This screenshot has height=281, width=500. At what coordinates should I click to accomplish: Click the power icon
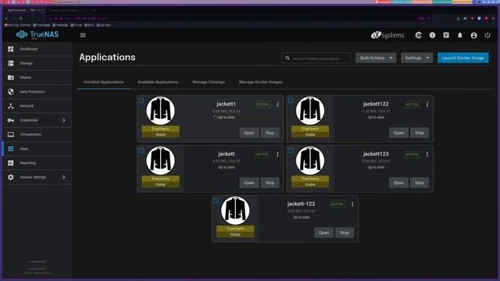(487, 35)
